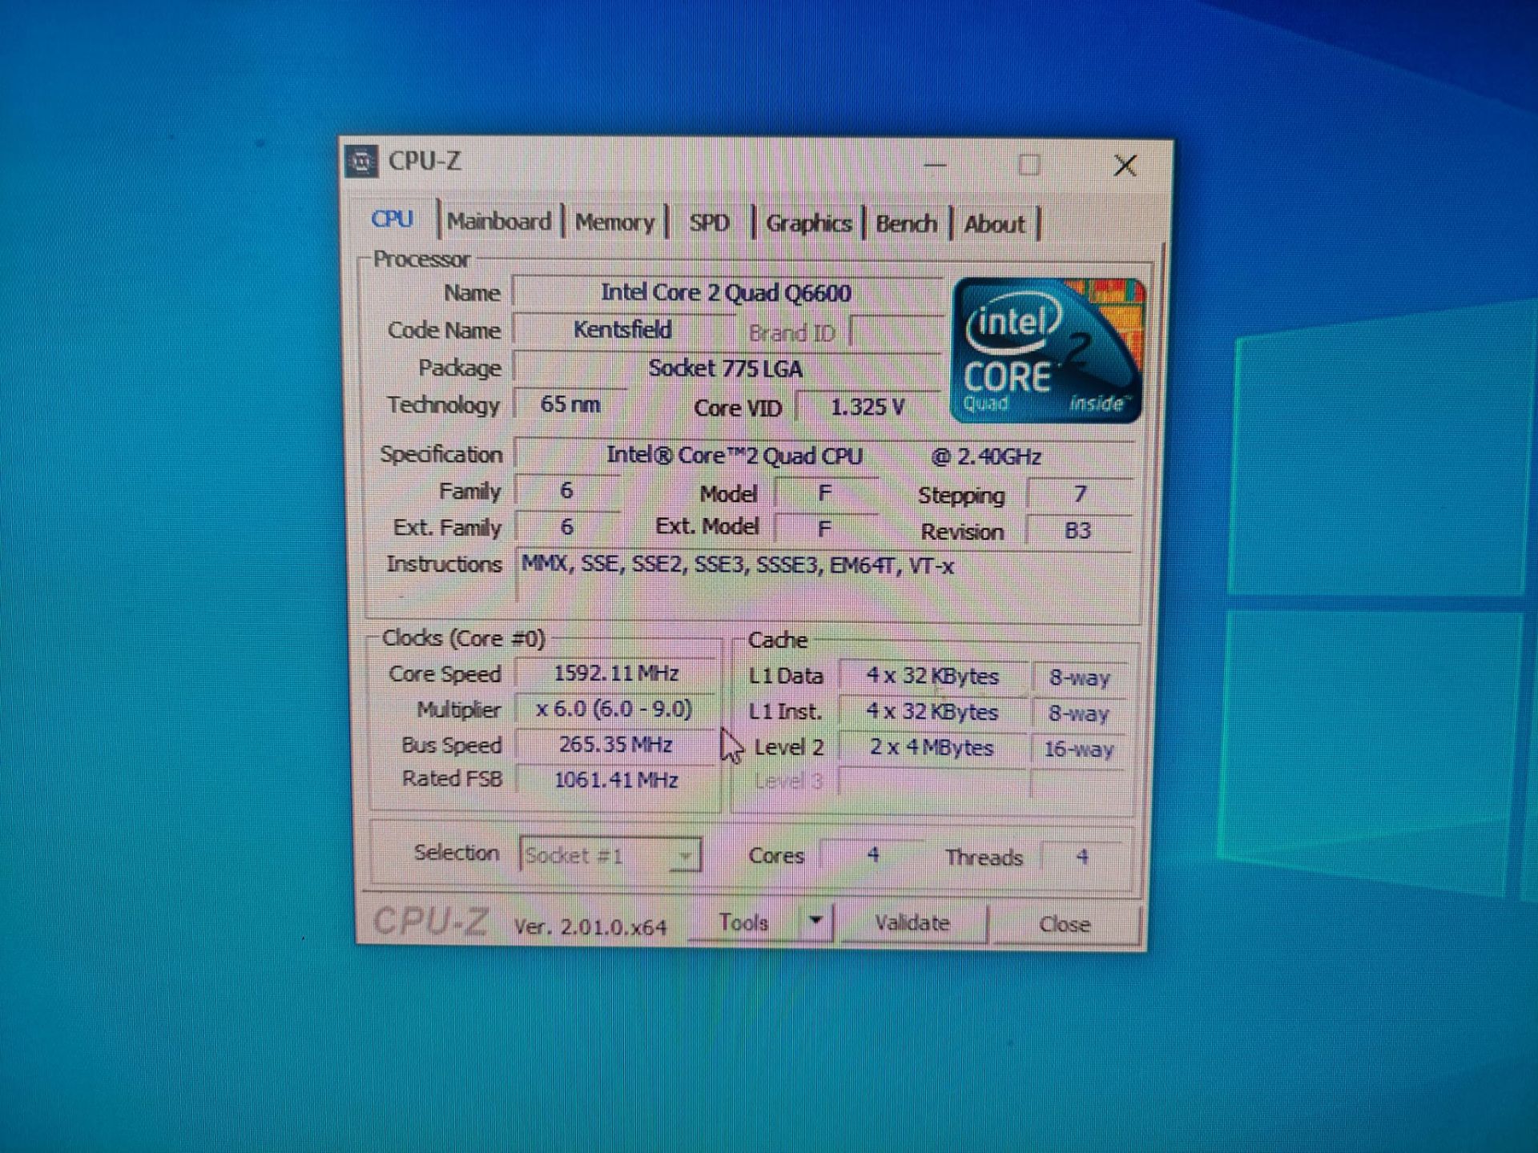Click the Core Speed 1592.11 MHz value
The image size is (1538, 1153).
pos(615,673)
